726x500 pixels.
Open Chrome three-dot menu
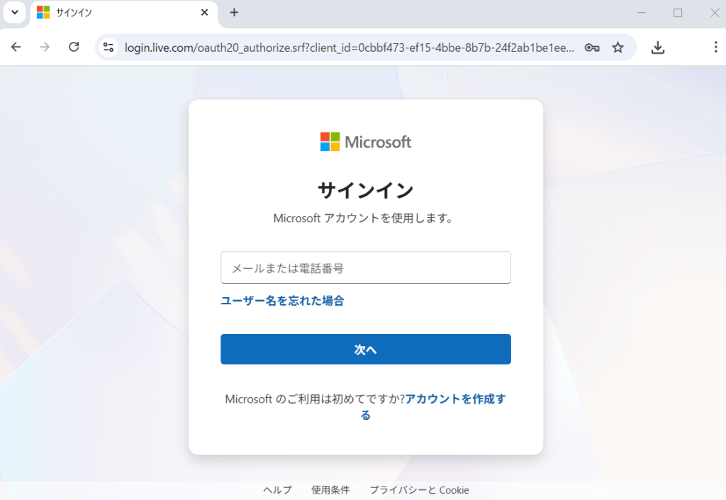coord(715,47)
